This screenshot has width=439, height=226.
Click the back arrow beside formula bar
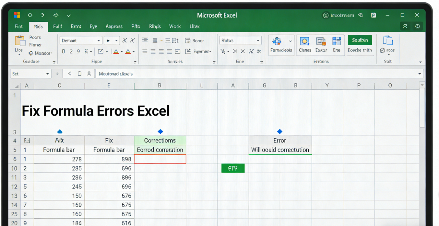tap(70, 74)
